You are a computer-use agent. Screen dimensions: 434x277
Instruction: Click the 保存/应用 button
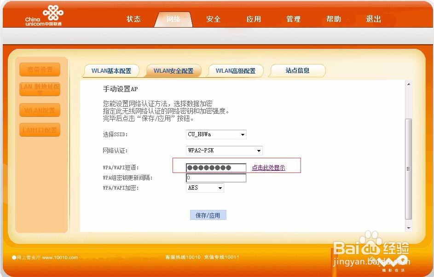tap(208, 215)
